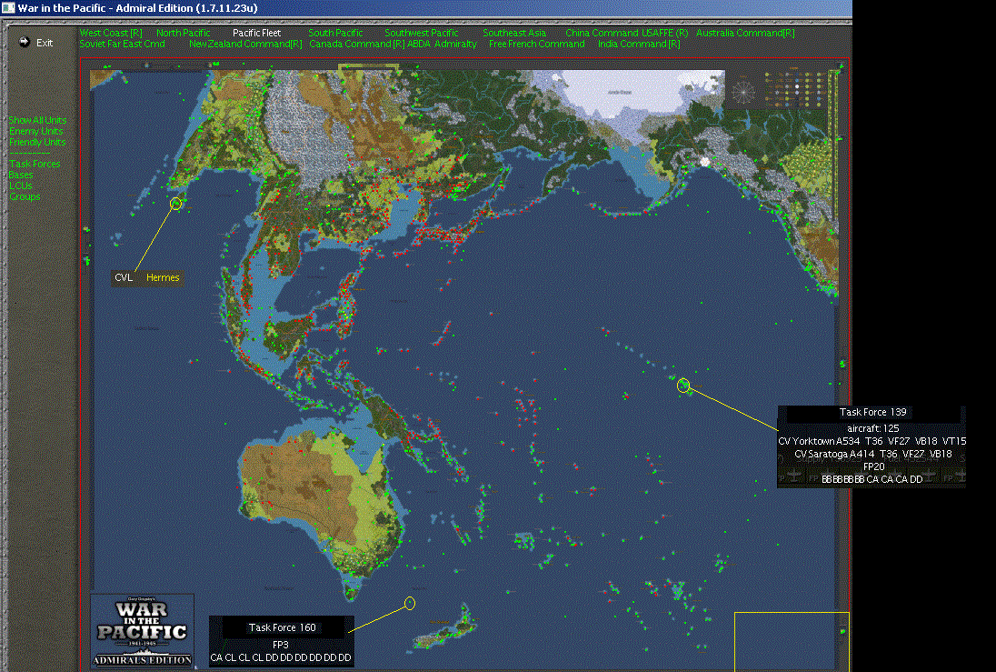Image resolution: width=996 pixels, height=672 pixels.
Task: Click the BB BB BB BB CA ship list
Action: pos(871,479)
